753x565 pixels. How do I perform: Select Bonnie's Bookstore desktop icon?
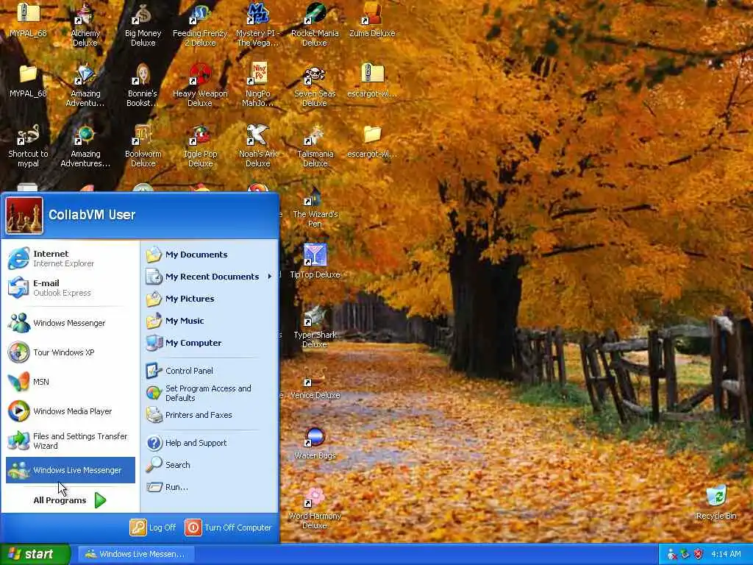(x=143, y=85)
